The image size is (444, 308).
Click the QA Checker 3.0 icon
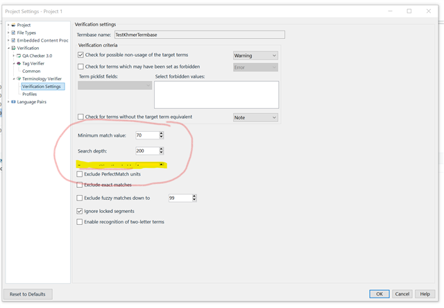pyautogui.click(x=19, y=55)
